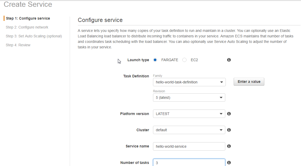Image resolution: width=301 pixels, height=166 pixels.
Task: Click the EC2 label text
Action: (x=194, y=60)
